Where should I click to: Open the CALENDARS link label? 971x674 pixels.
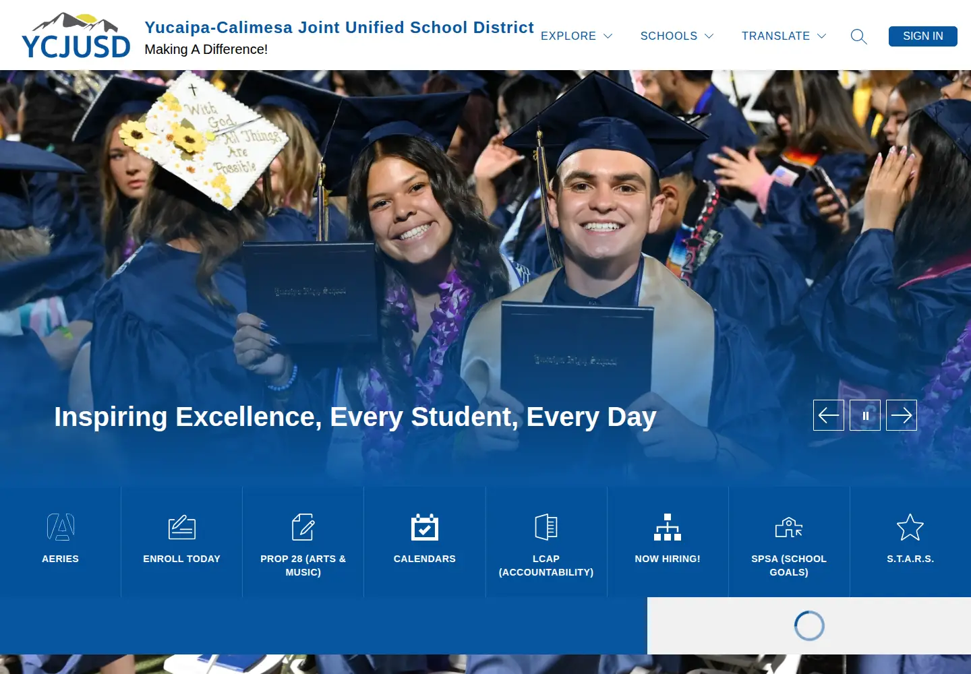425,559
